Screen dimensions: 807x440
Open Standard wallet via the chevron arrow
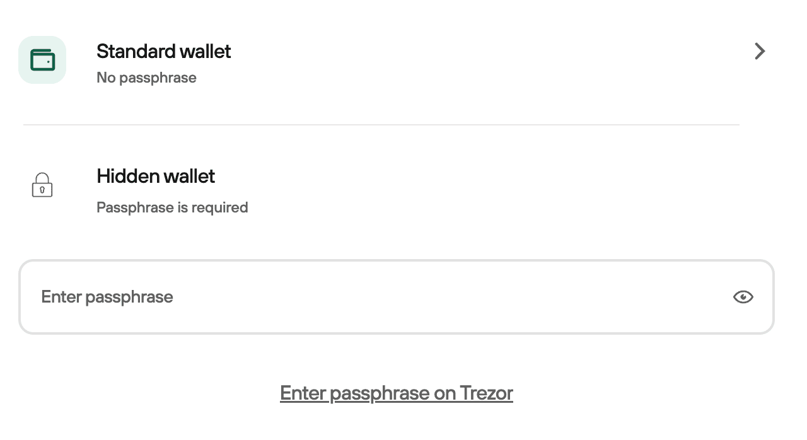click(x=760, y=51)
